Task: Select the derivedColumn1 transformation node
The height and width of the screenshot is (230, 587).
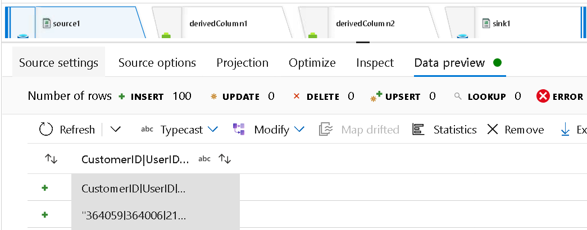Action: point(218,23)
